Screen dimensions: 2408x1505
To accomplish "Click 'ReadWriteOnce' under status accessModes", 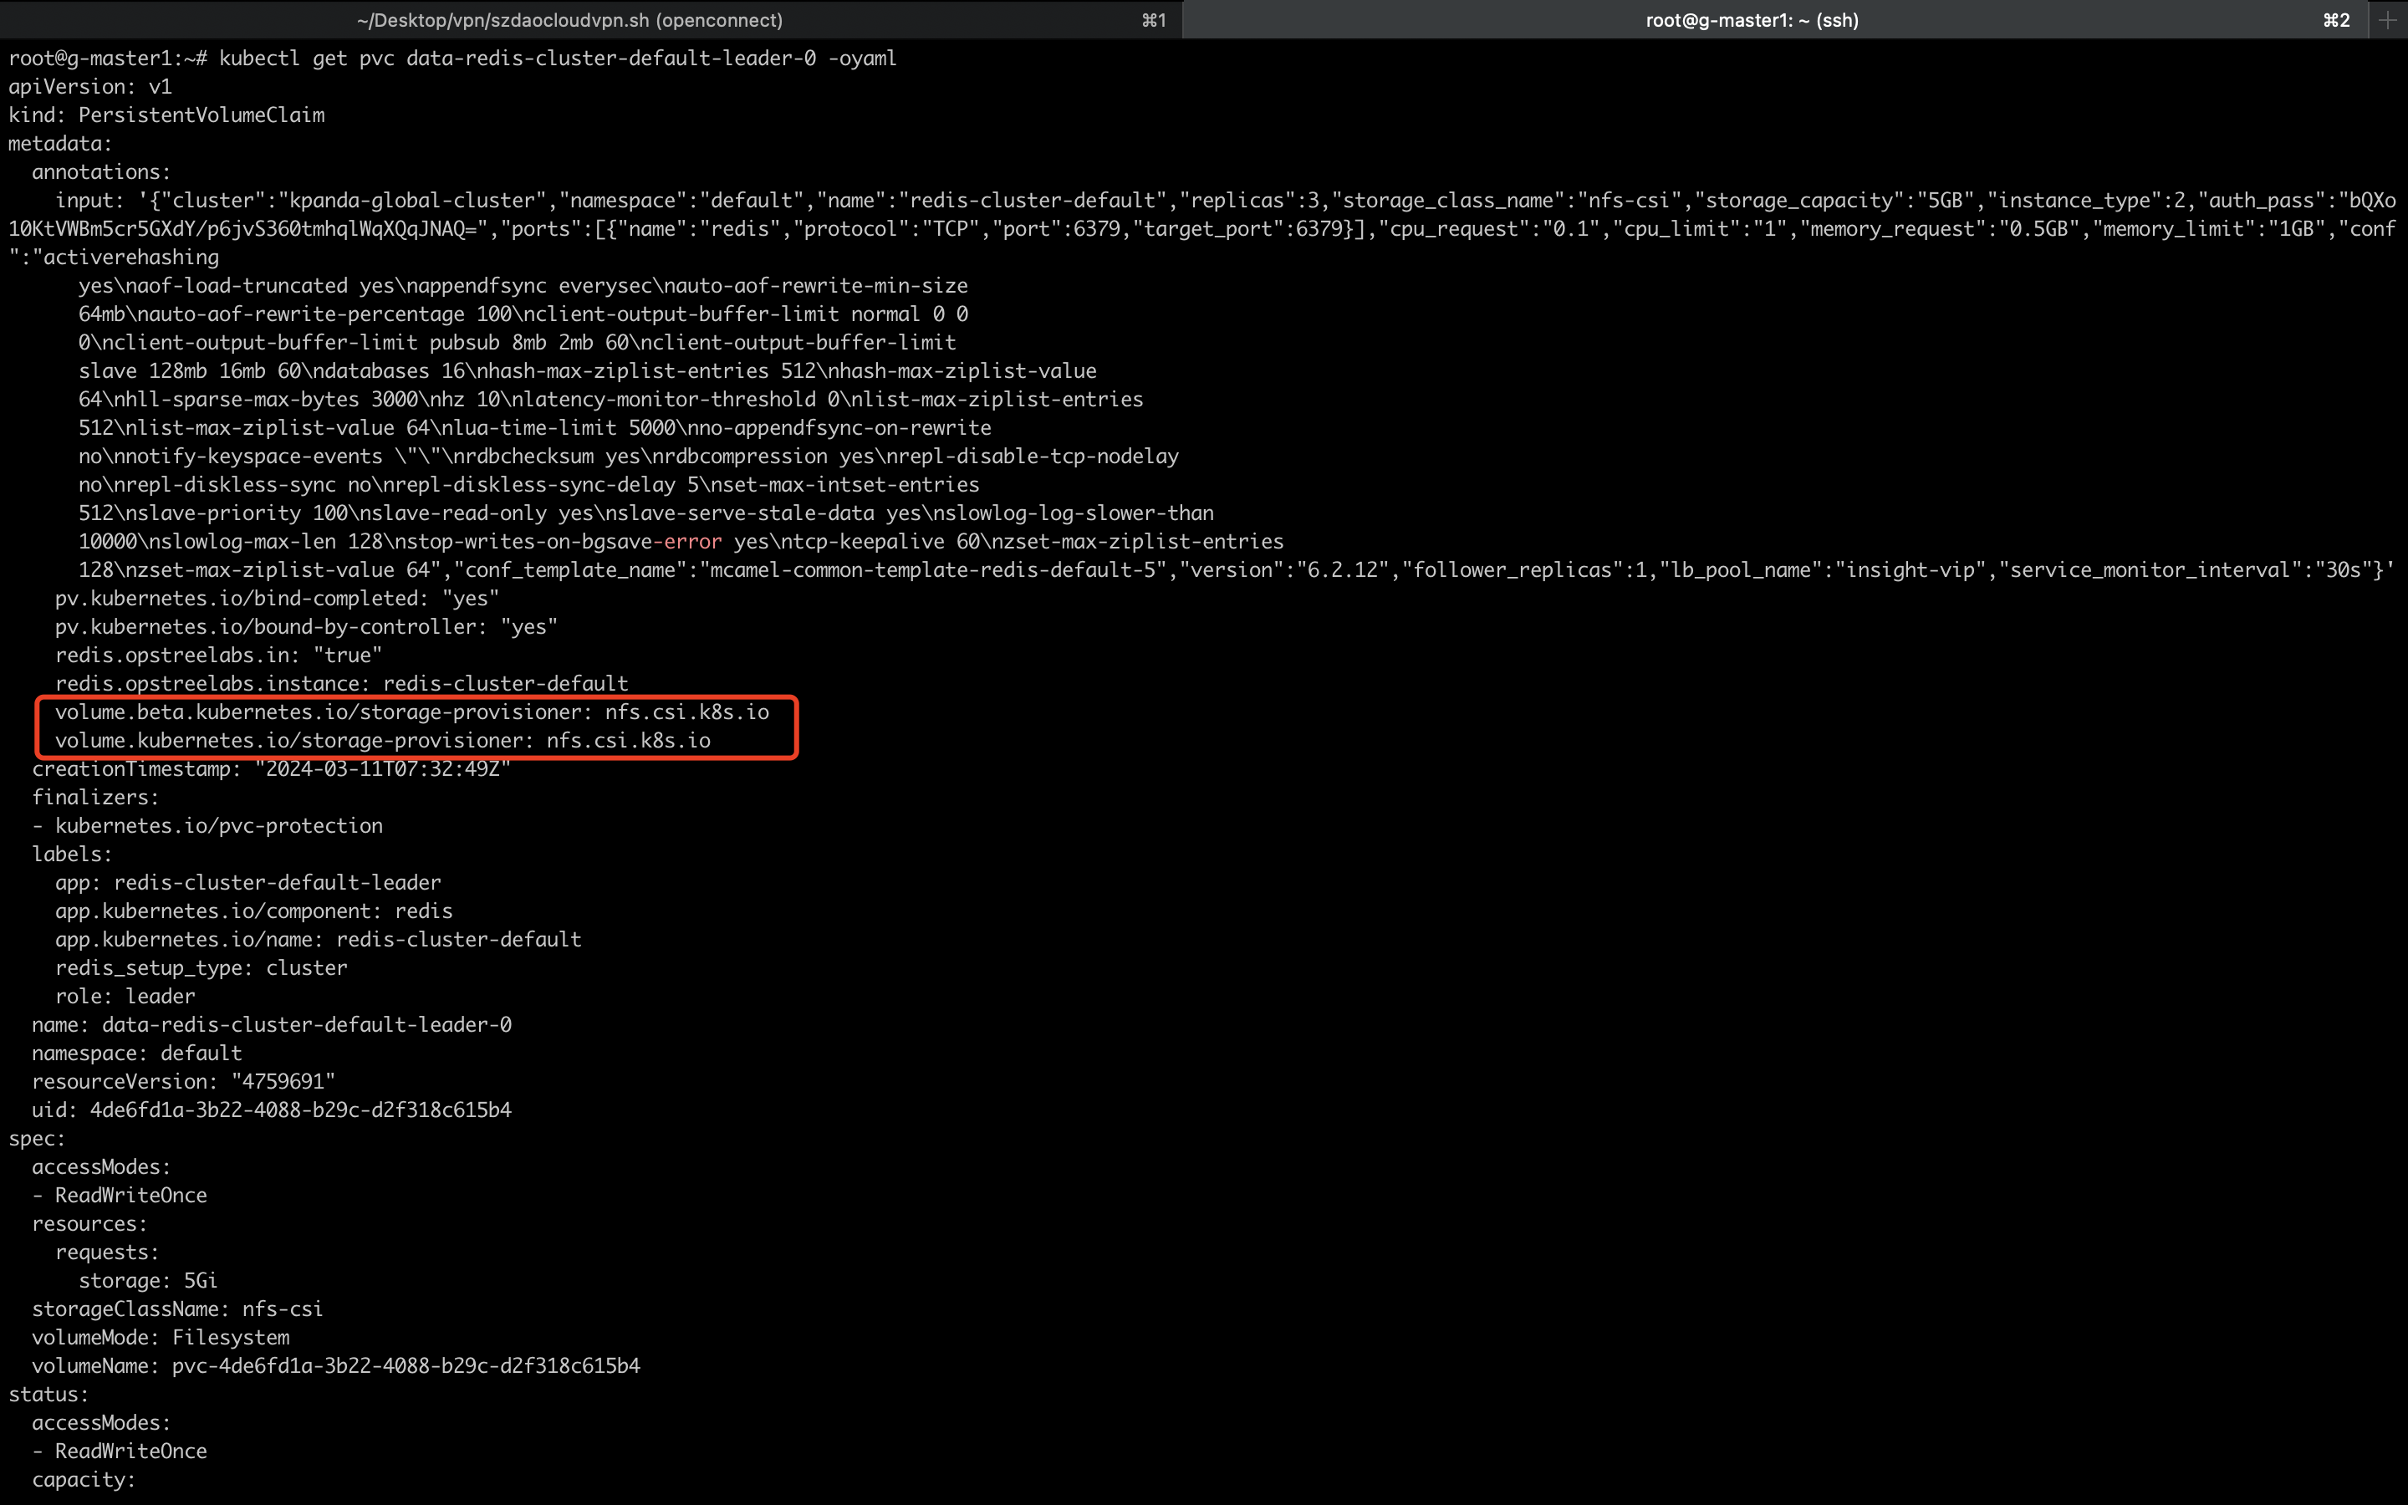I will (x=131, y=1451).
